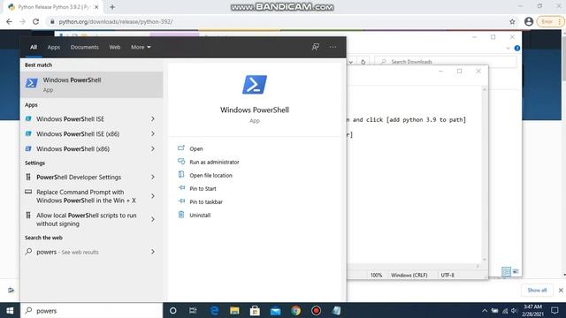Click Uninstall for Windows PowerShell
The height and width of the screenshot is (318, 566).
coord(200,216)
